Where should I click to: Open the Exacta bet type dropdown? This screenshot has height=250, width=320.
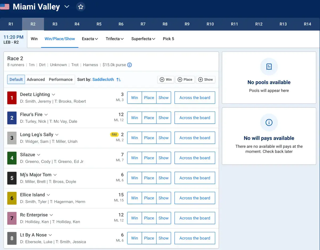click(90, 39)
